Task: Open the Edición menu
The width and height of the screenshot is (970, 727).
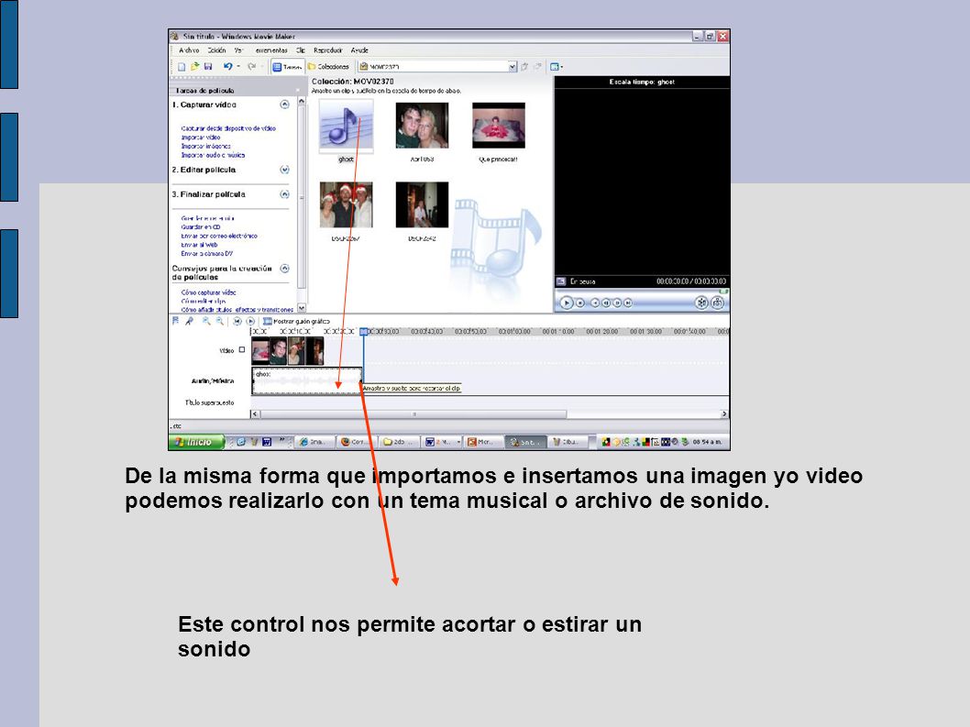Action: pyautogui.click(x=216, y=50)
